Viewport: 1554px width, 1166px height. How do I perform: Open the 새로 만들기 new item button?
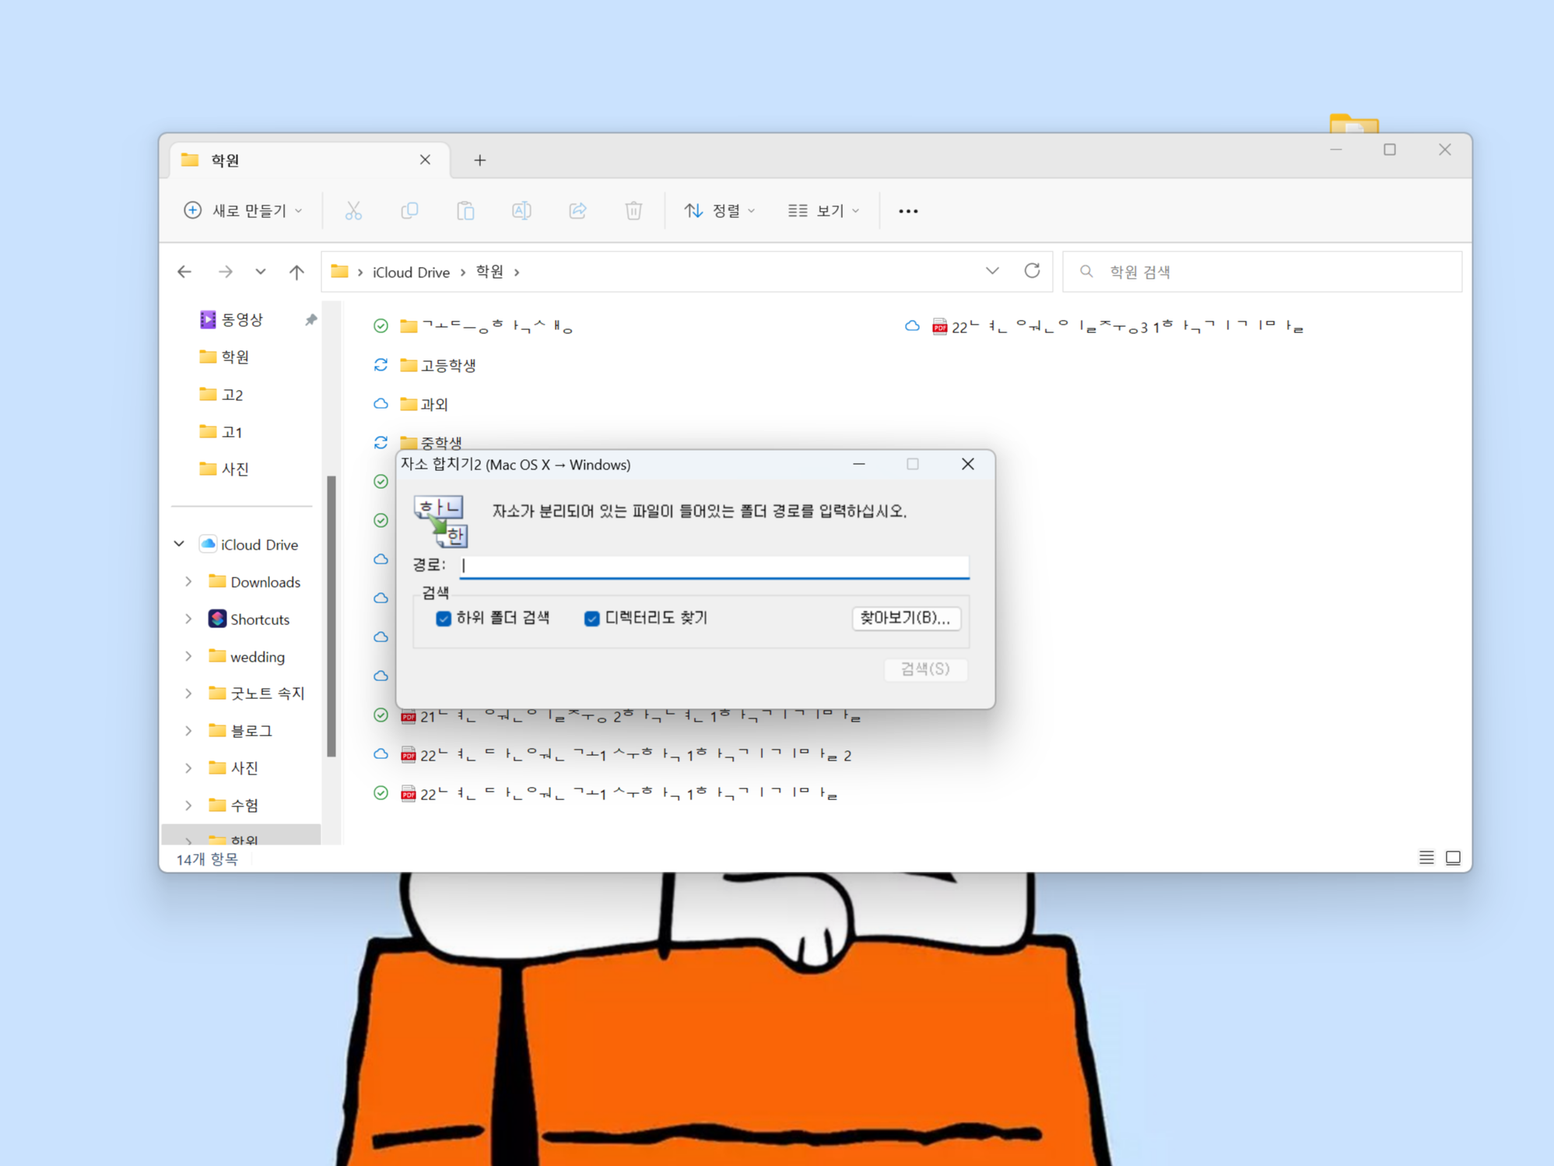click(244, 211)
